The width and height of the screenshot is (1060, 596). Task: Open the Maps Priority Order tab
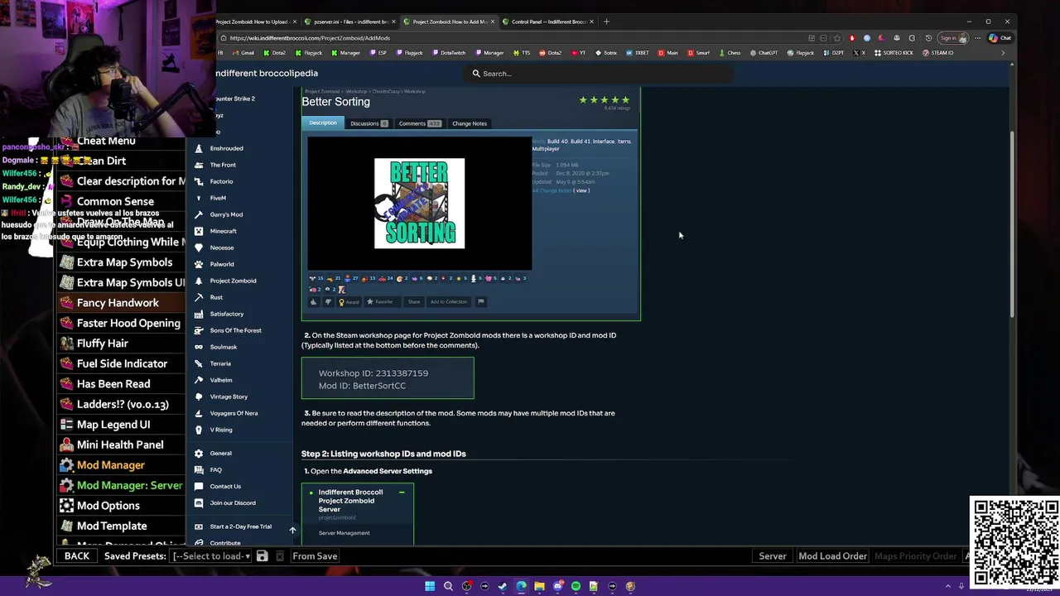[915, 556]
